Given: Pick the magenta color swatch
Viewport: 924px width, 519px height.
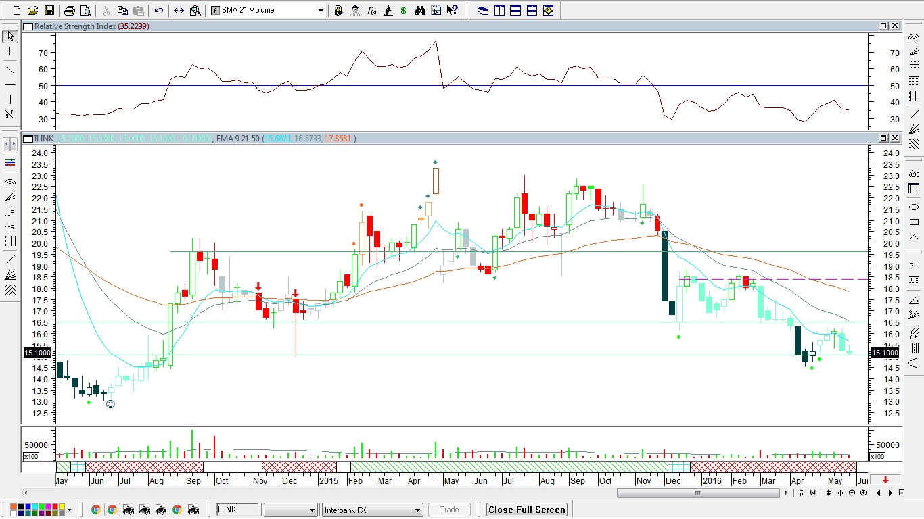Looking at the screenshot, I should coord(48,506).
